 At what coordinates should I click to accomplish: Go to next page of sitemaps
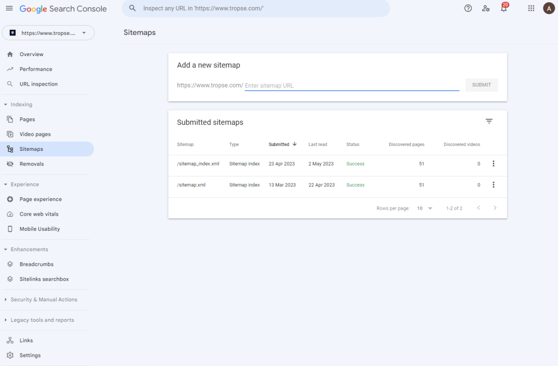pyautogui.click(x=495, y=208)
